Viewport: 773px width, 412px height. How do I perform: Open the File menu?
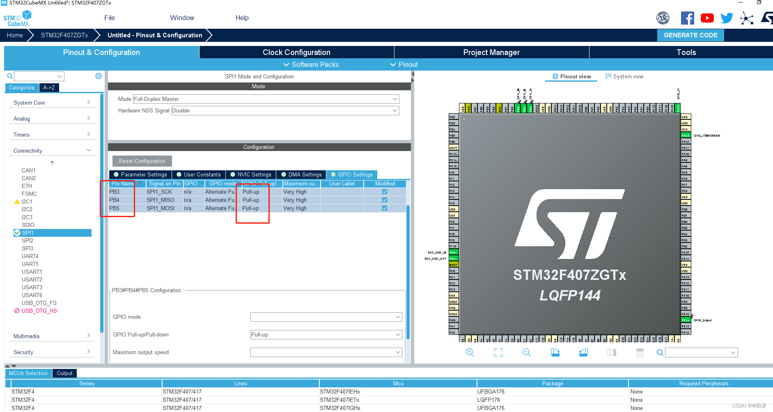click(x=110, y=18)
